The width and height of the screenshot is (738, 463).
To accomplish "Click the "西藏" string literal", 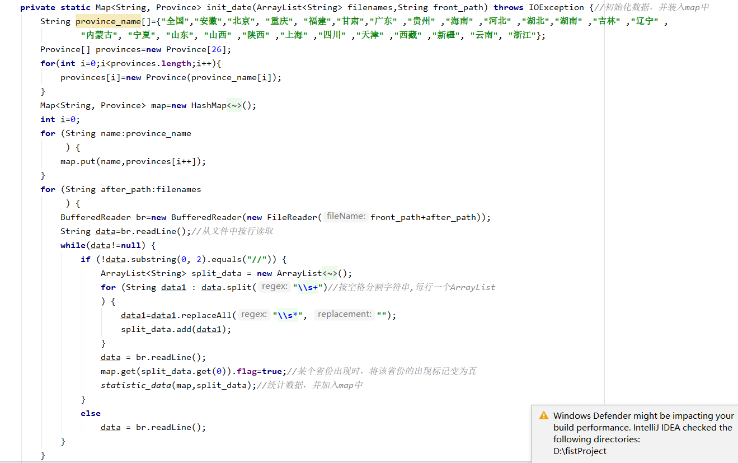I will pos(408,35).
